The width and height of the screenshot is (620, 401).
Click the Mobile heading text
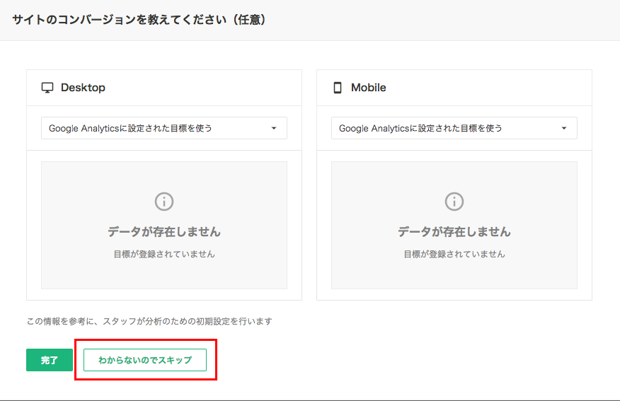[x=369, y=88]
